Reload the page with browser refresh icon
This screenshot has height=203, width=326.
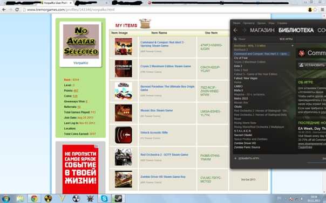pyautogui.click(x=17, y=10)
